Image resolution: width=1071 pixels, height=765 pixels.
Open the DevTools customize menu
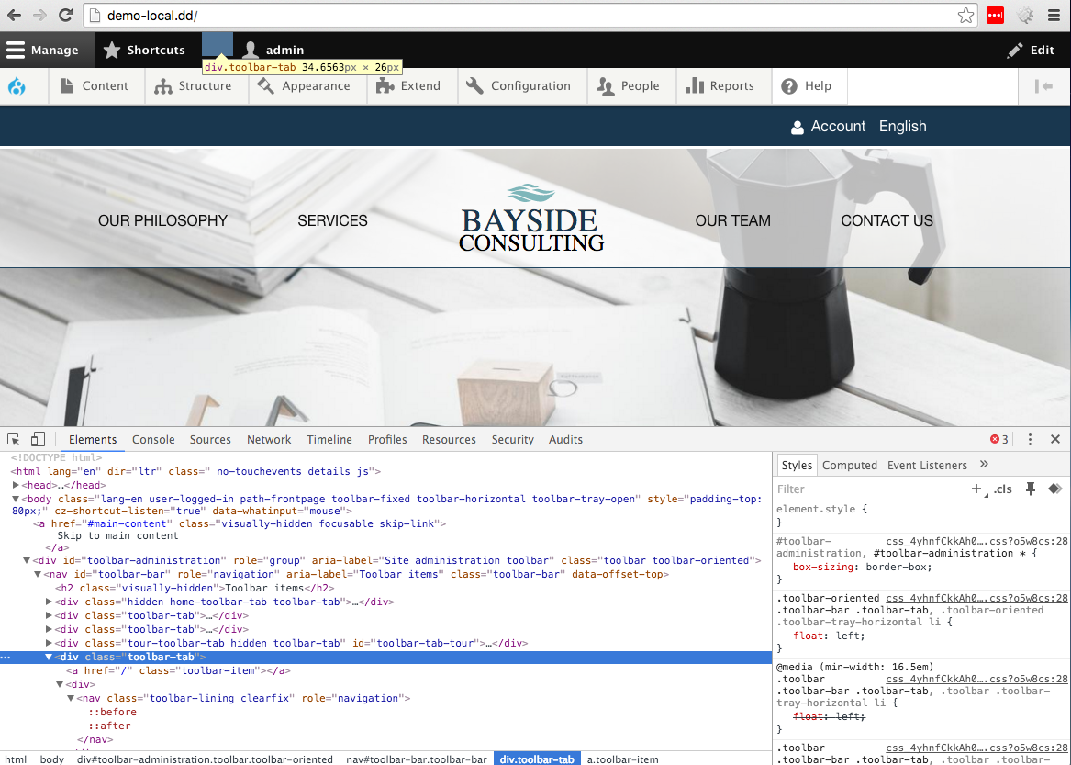point(1030,439)
